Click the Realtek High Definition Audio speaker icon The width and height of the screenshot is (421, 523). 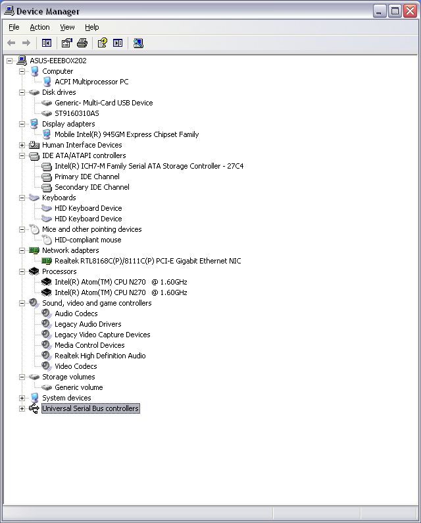[47, 356]
